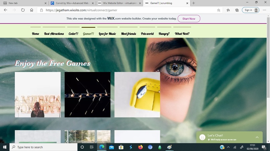This screenshot has width=270, height=151.
Task: Expand the Let's Chat widget chevron
Action: (x=257, y=137)
